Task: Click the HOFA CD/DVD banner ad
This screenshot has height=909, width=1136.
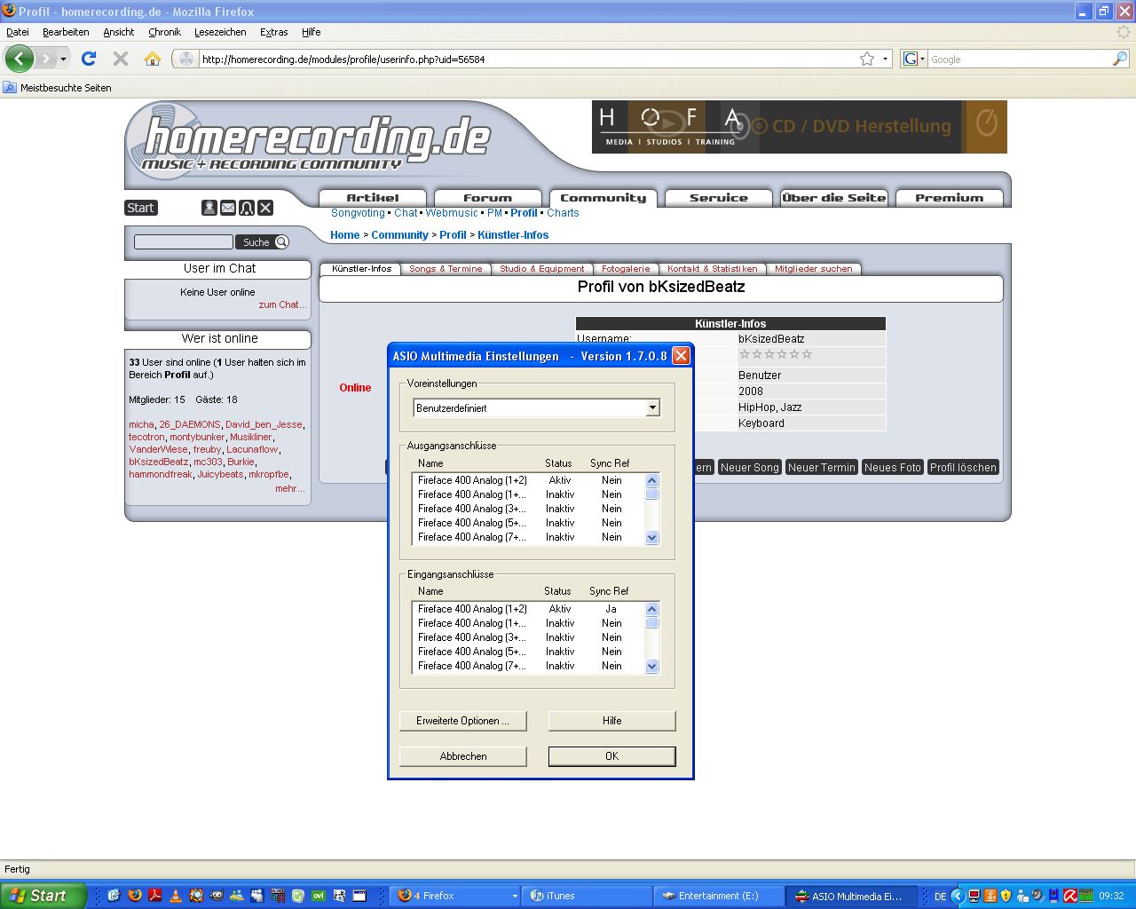Action: tap(800, 127)
